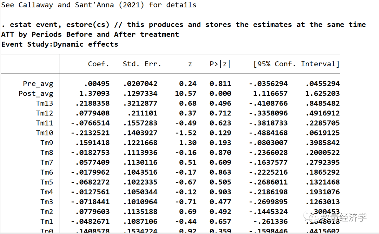Click the Pre_avg row label
Image resolution: width=379 pixels, height=234 pixels.
(x=38, y=83)
